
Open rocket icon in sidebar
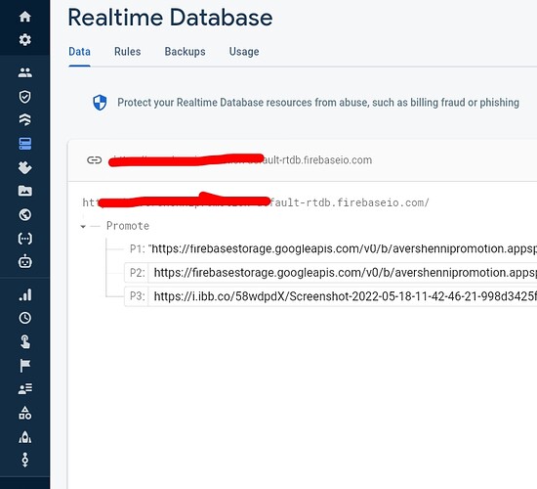point(25,436)
